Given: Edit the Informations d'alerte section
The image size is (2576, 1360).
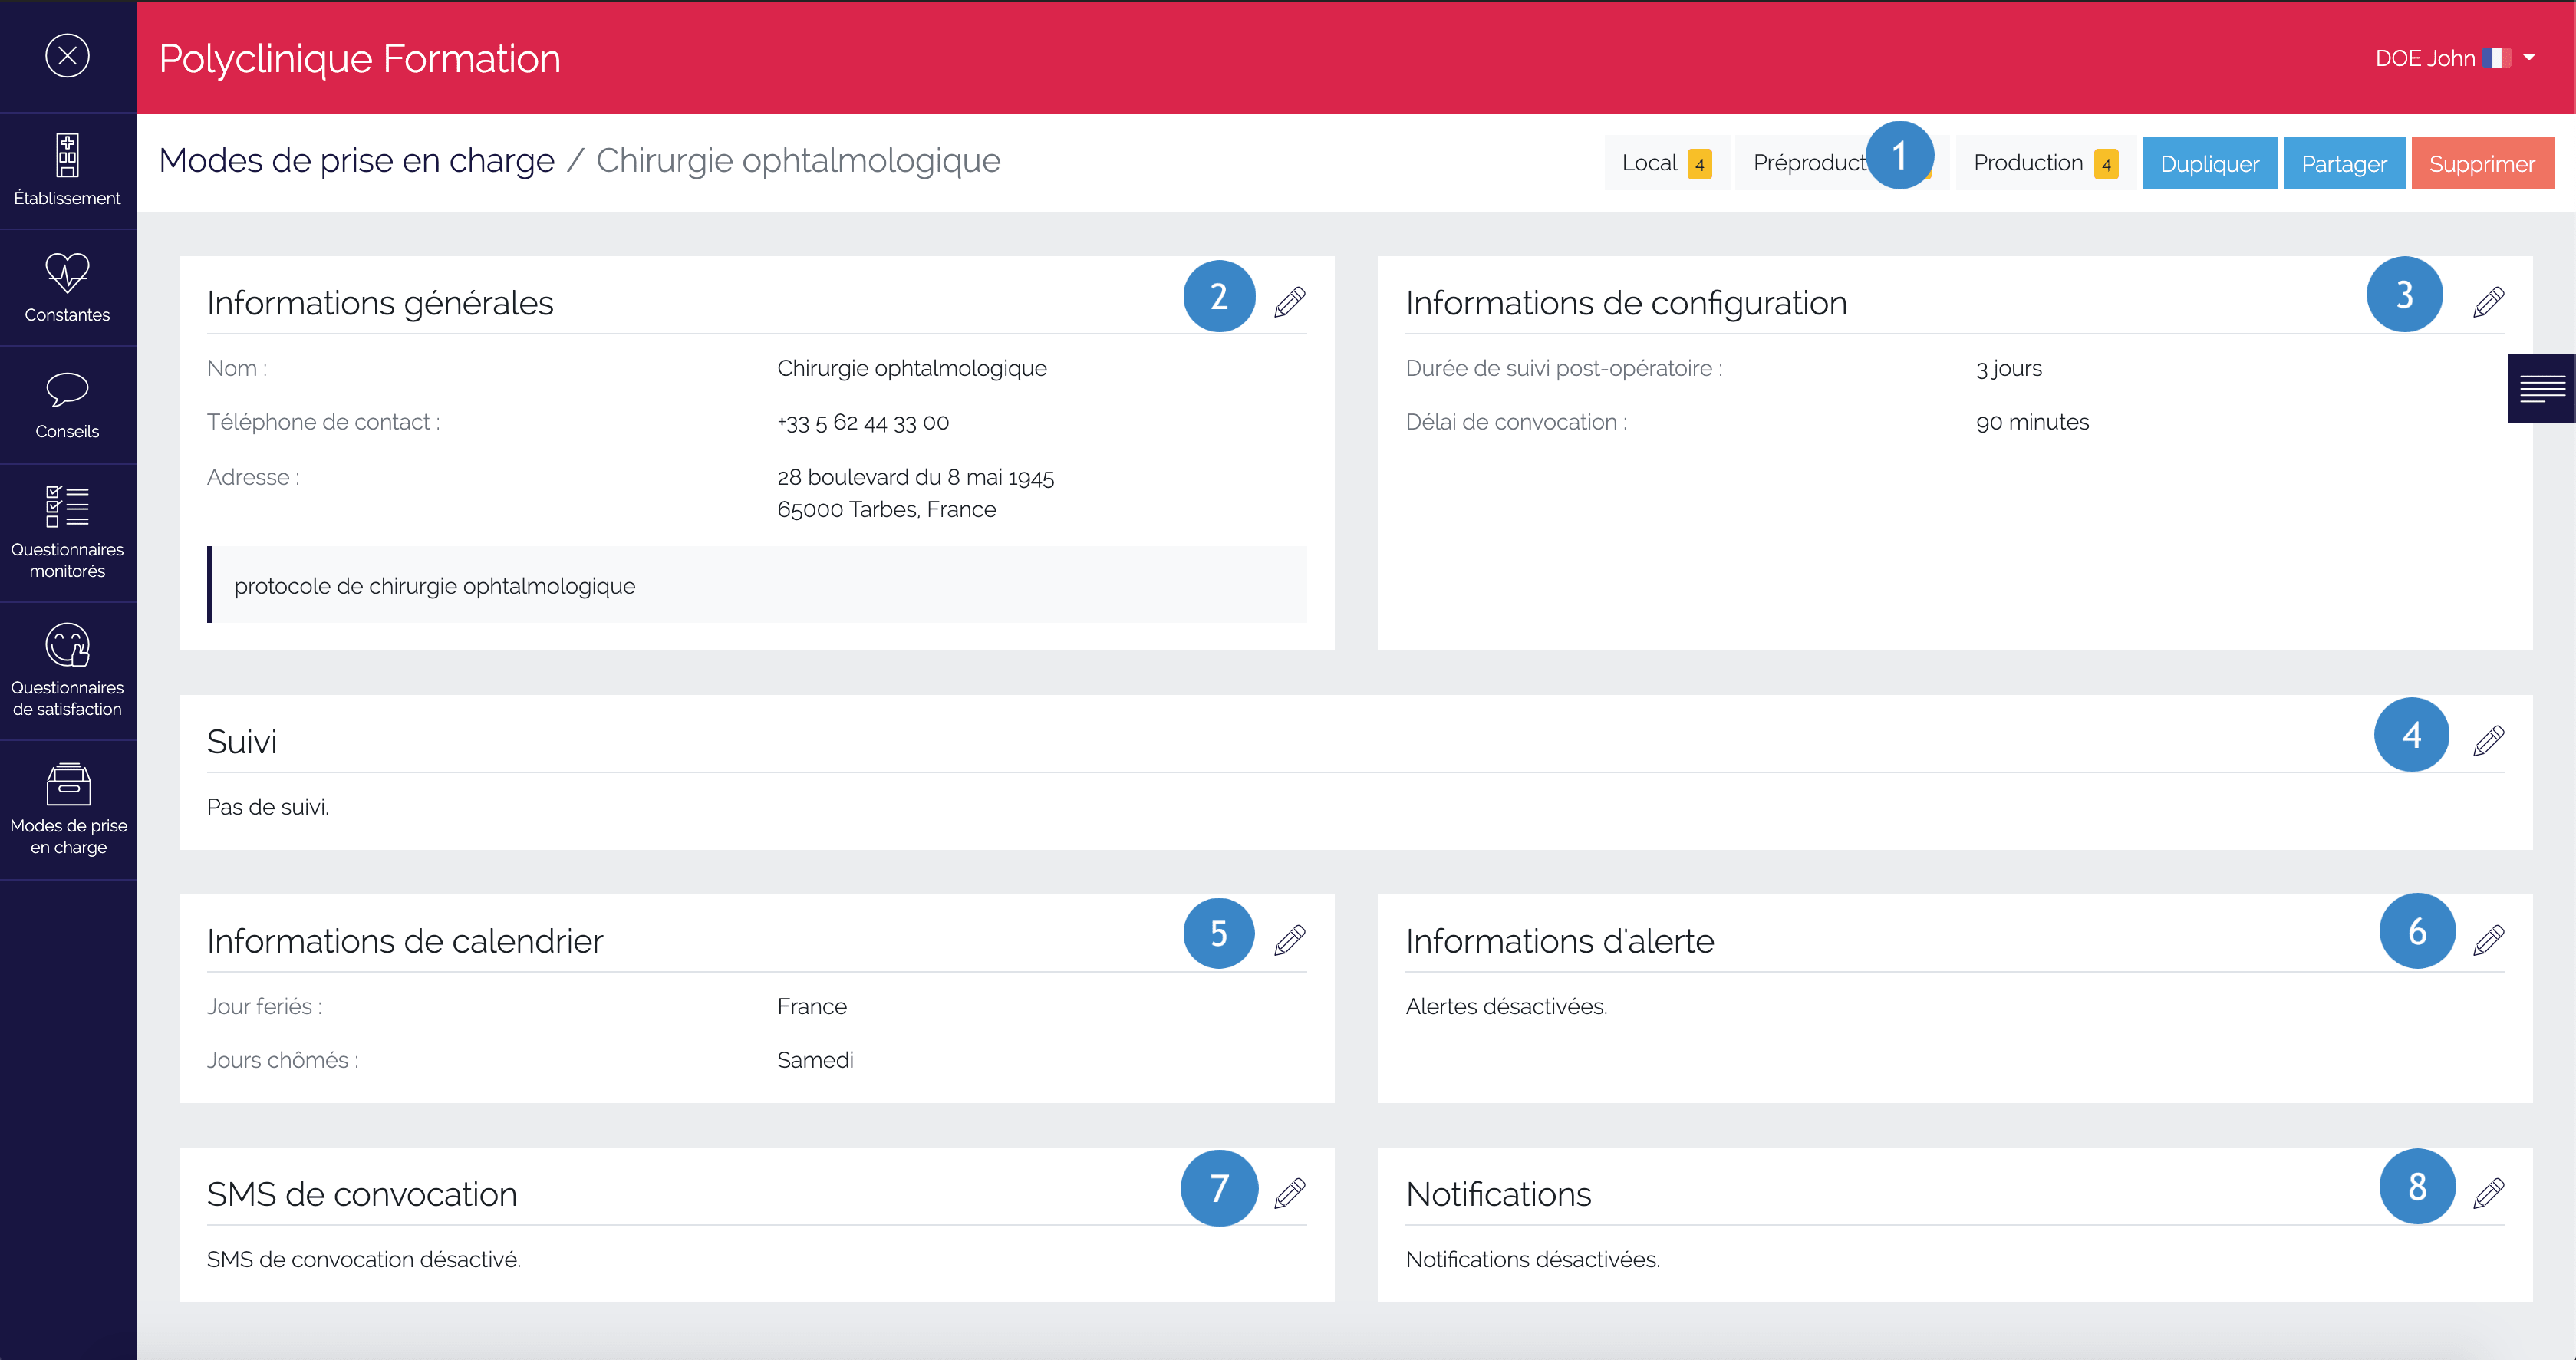Looking at the screenshot, I should [x=2489, y=938].
